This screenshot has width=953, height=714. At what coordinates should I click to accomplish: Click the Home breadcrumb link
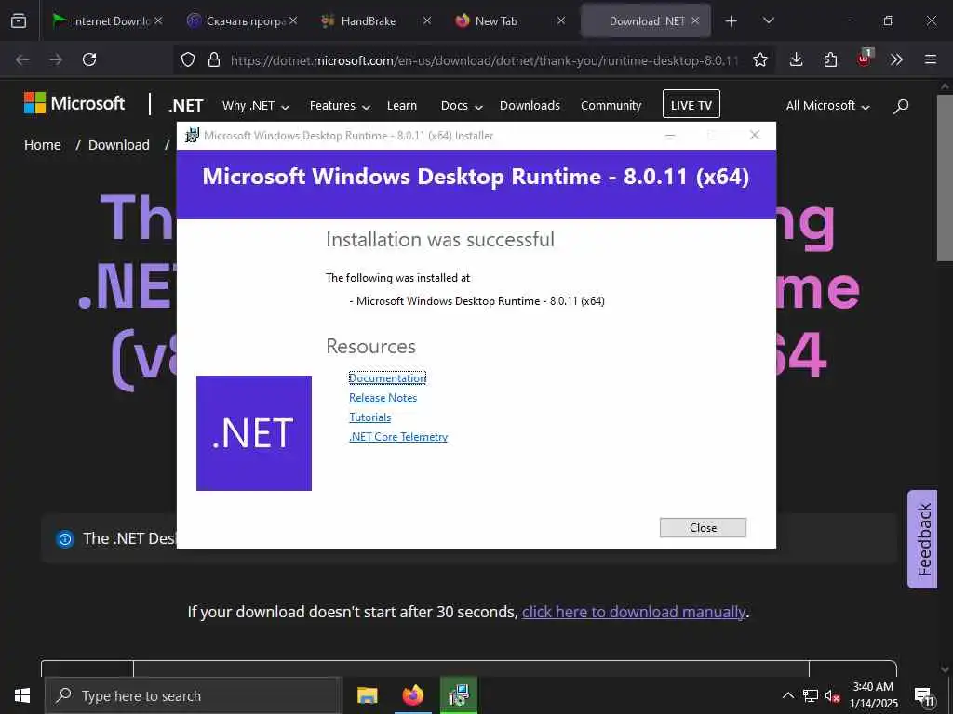pyautogui.click(x=43, y=145)
